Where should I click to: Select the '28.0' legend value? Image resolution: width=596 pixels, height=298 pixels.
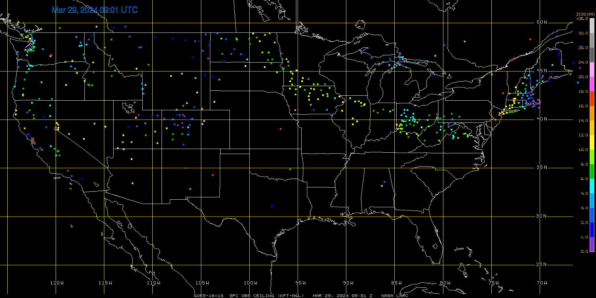pyautogui.click(x=583, y=48)
